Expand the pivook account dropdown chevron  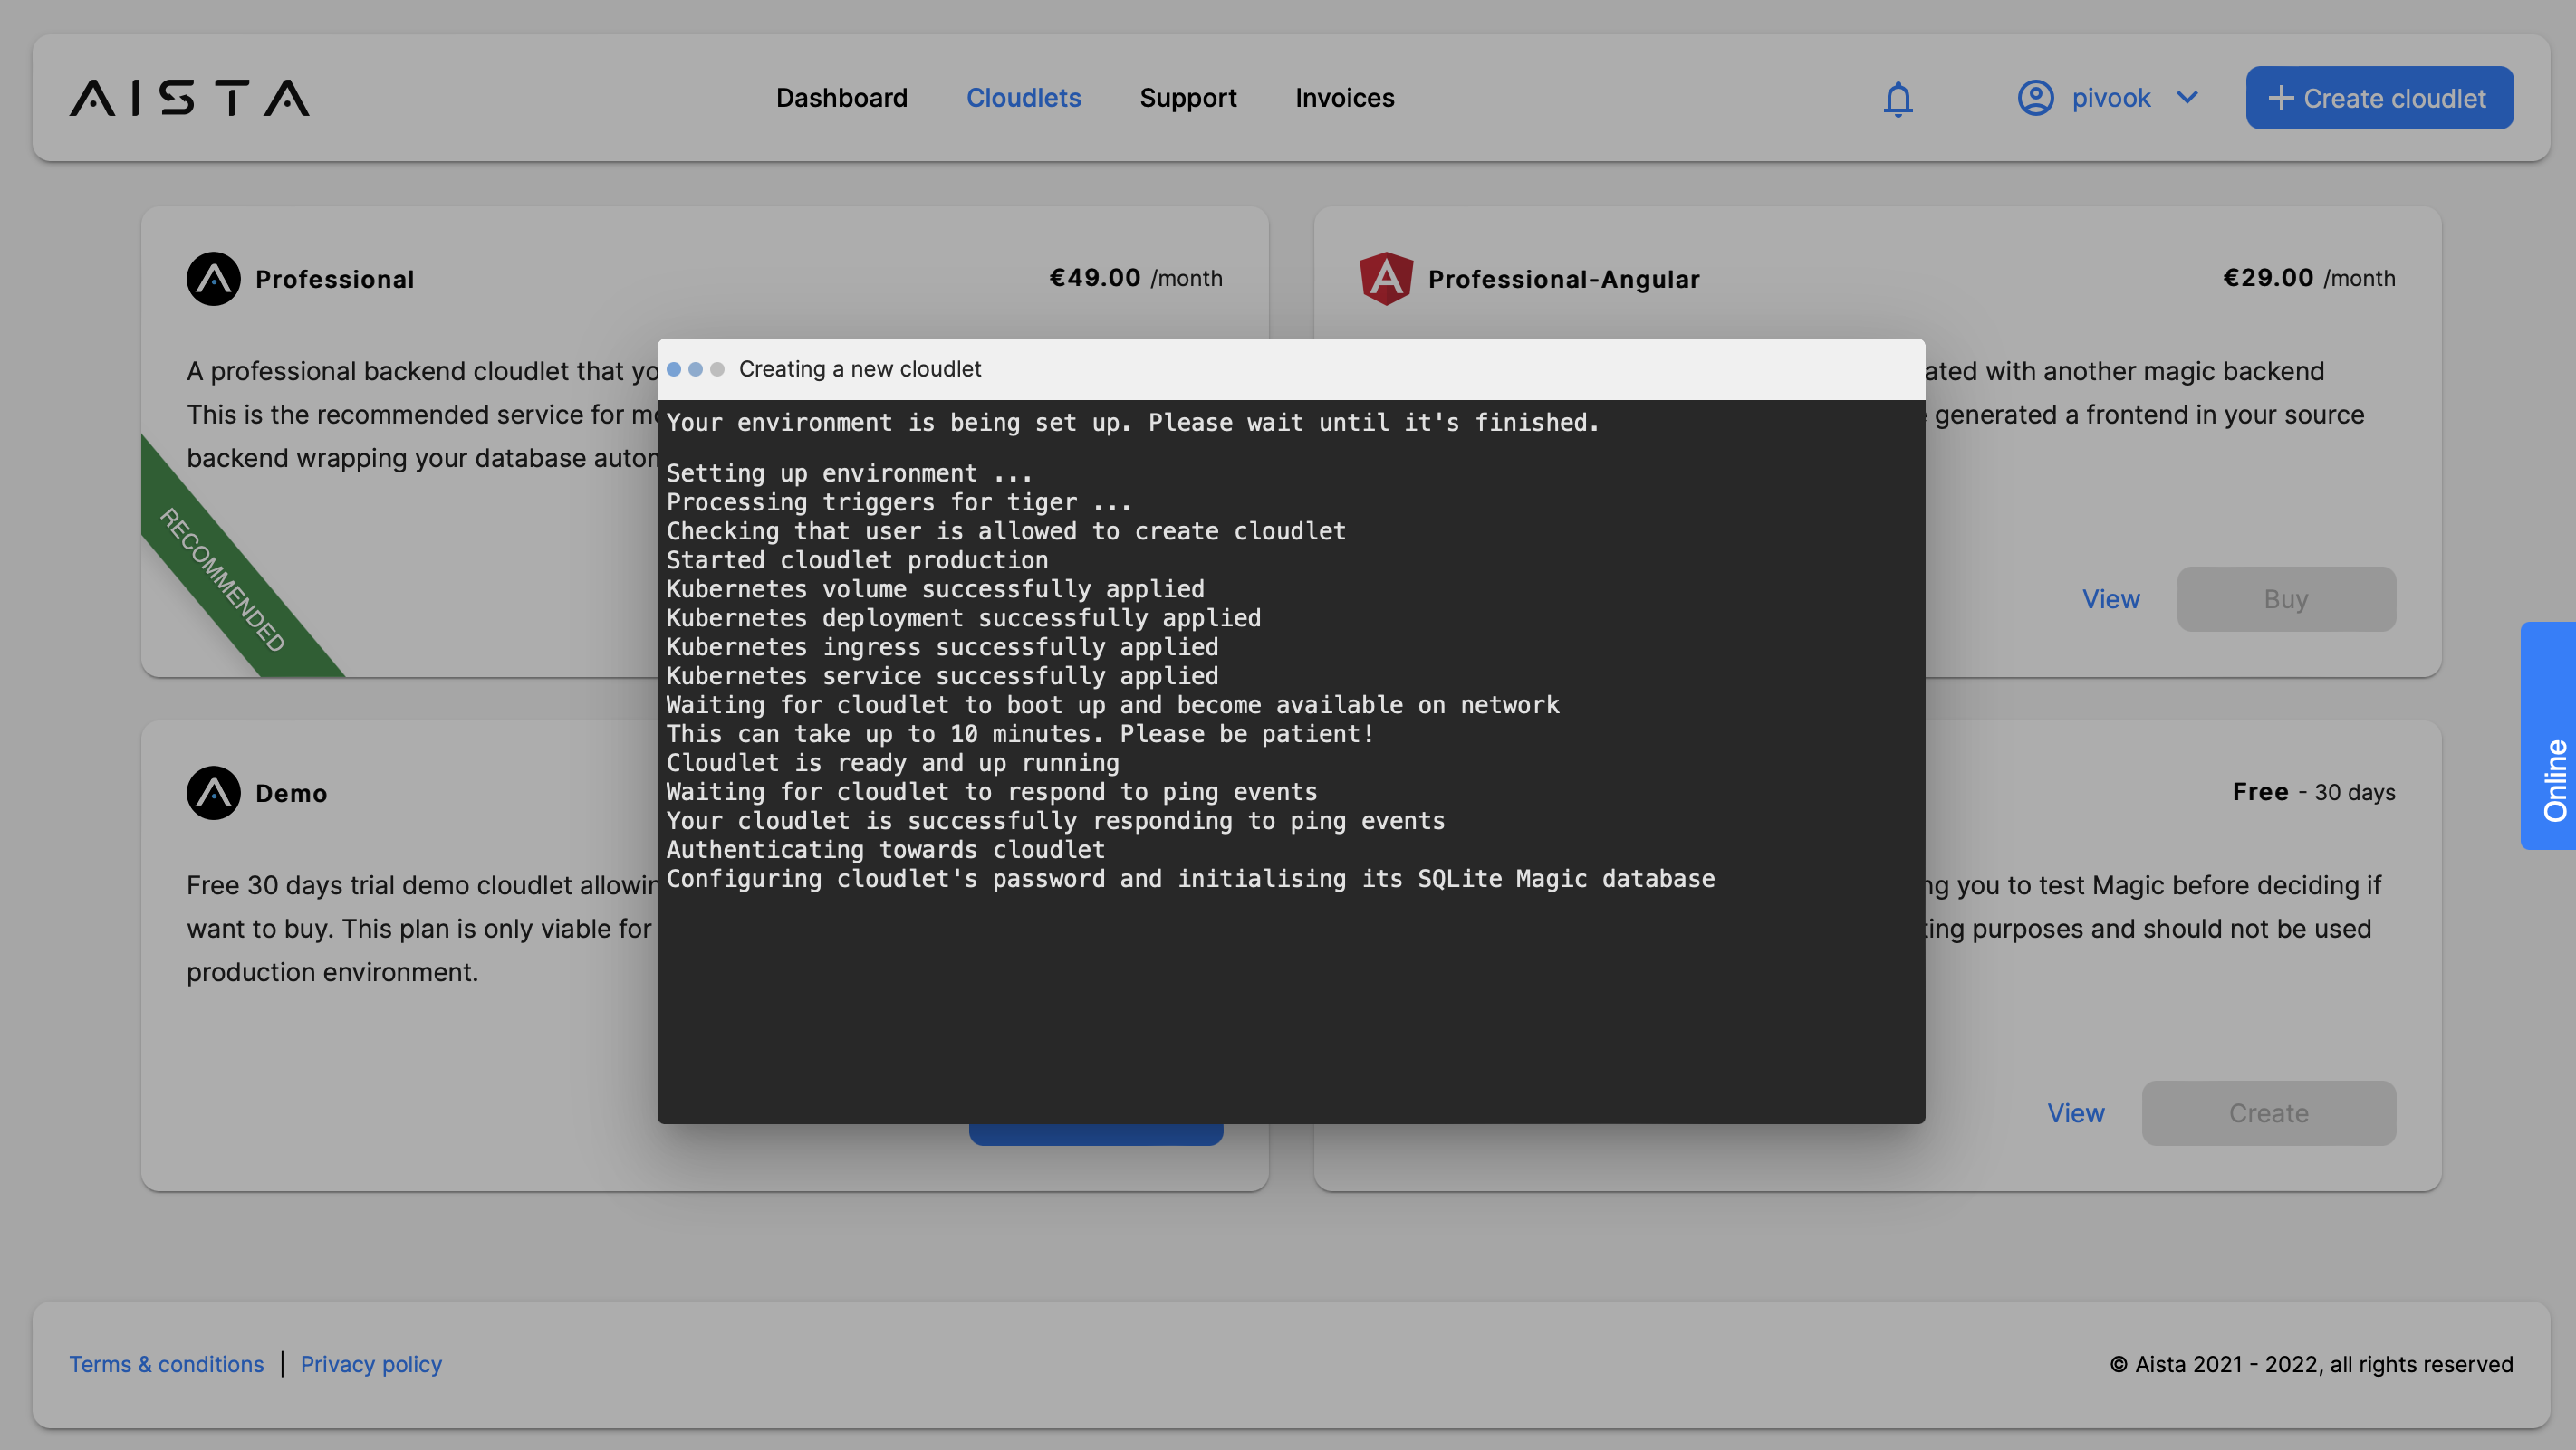(2187, 98)
